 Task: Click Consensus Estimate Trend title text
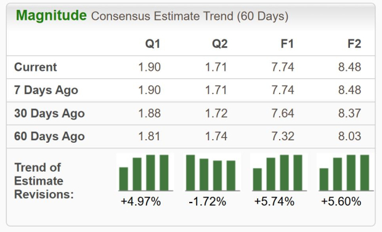click(x=190, y=17)
